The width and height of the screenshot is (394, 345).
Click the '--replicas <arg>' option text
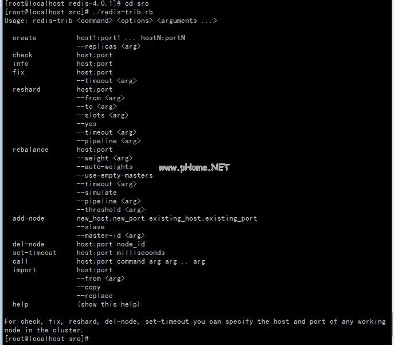pyautogui.click(x=108, y=46)
